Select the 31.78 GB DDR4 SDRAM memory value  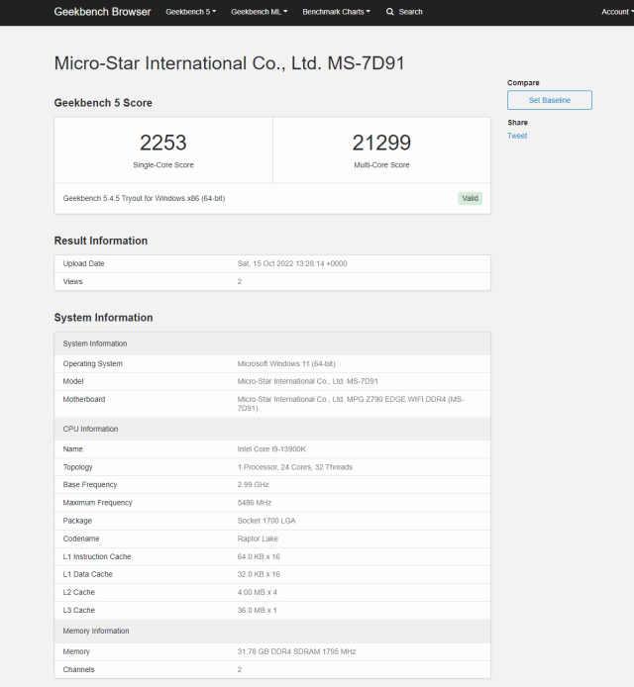[x=296, y=652]
